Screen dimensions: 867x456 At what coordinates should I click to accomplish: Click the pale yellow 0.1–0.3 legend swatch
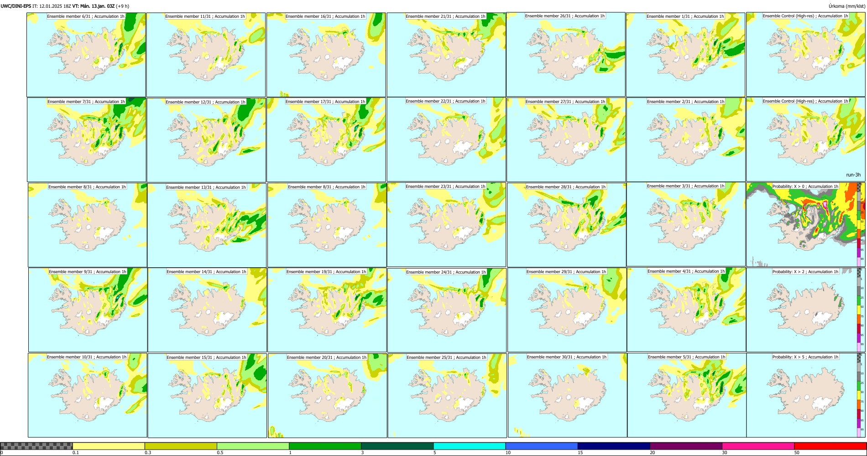tap(109, 446)
